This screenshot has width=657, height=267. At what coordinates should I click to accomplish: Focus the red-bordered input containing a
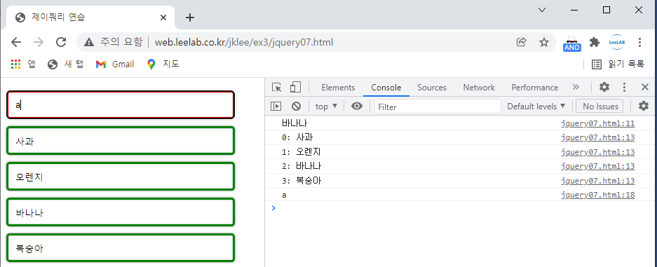point(121,105)
